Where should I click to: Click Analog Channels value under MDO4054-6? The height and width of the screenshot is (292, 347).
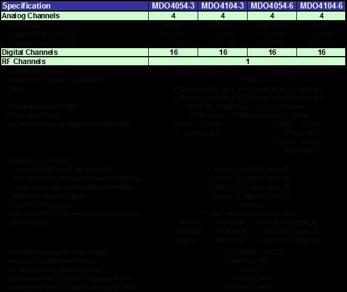tap(272, 16)
